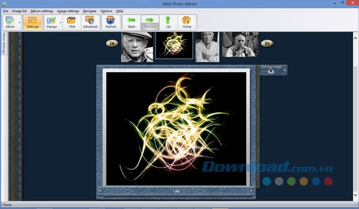Expand the vertical Album Settings side tab
359x209 pixels.
[4, 43]
